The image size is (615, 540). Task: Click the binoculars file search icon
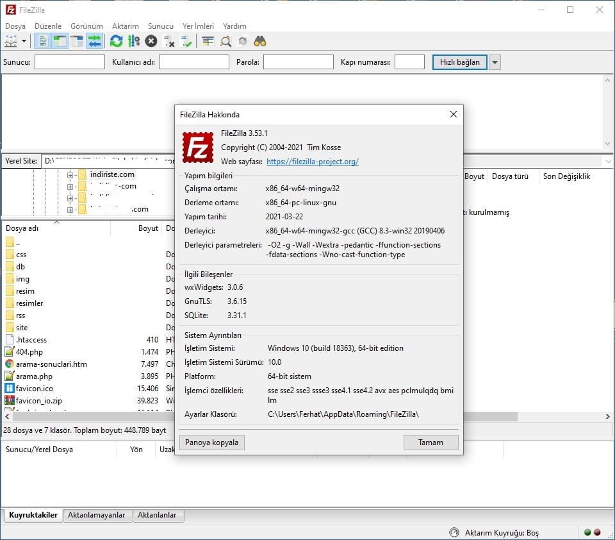260,41
